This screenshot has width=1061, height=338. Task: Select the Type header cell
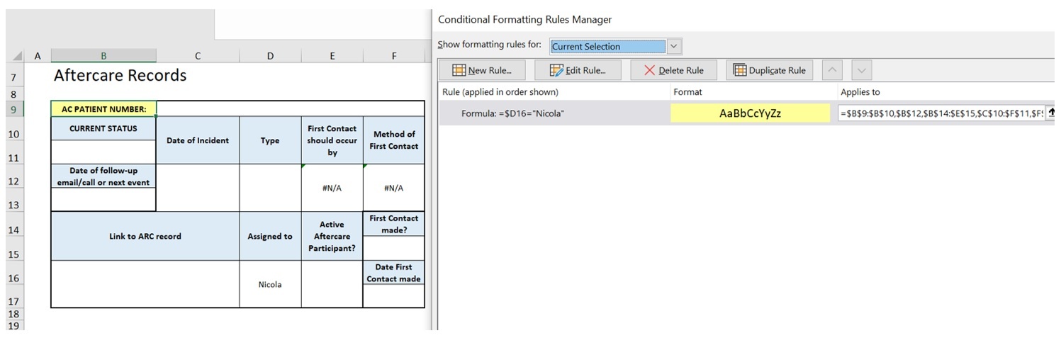click(270, 140)
